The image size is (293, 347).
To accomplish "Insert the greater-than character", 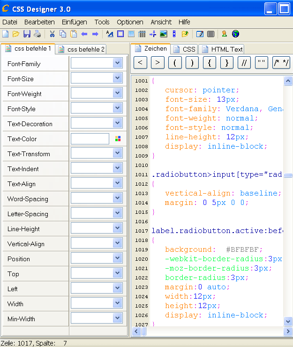I will [x=158, y=63].
